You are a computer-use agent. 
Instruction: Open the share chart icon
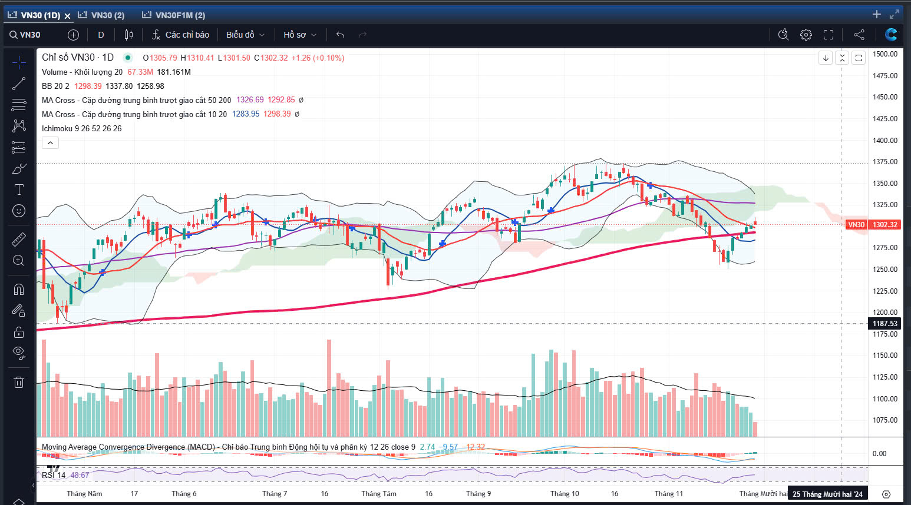[x=859, y=35]
